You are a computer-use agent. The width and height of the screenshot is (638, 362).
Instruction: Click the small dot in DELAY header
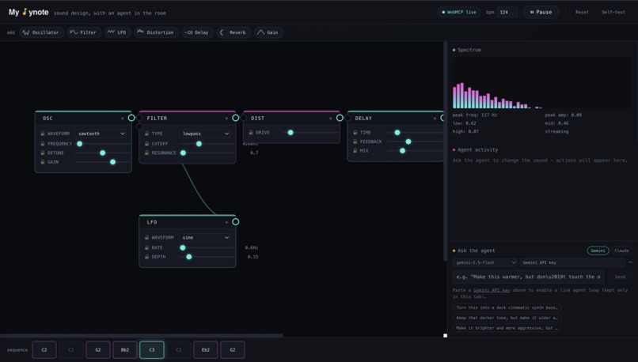click(435, 119)
